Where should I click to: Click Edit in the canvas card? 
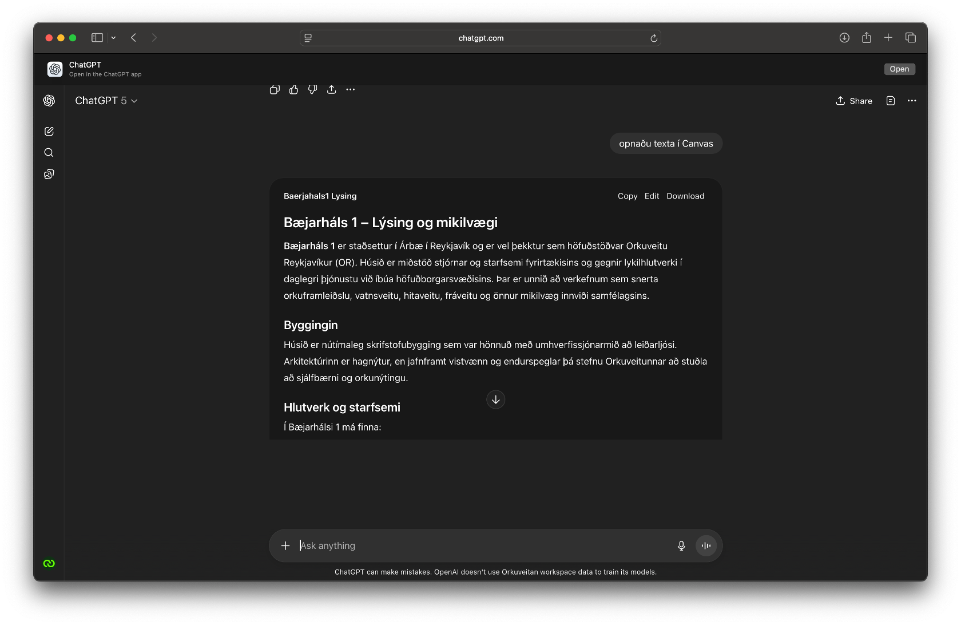click(x=652, y=196)
